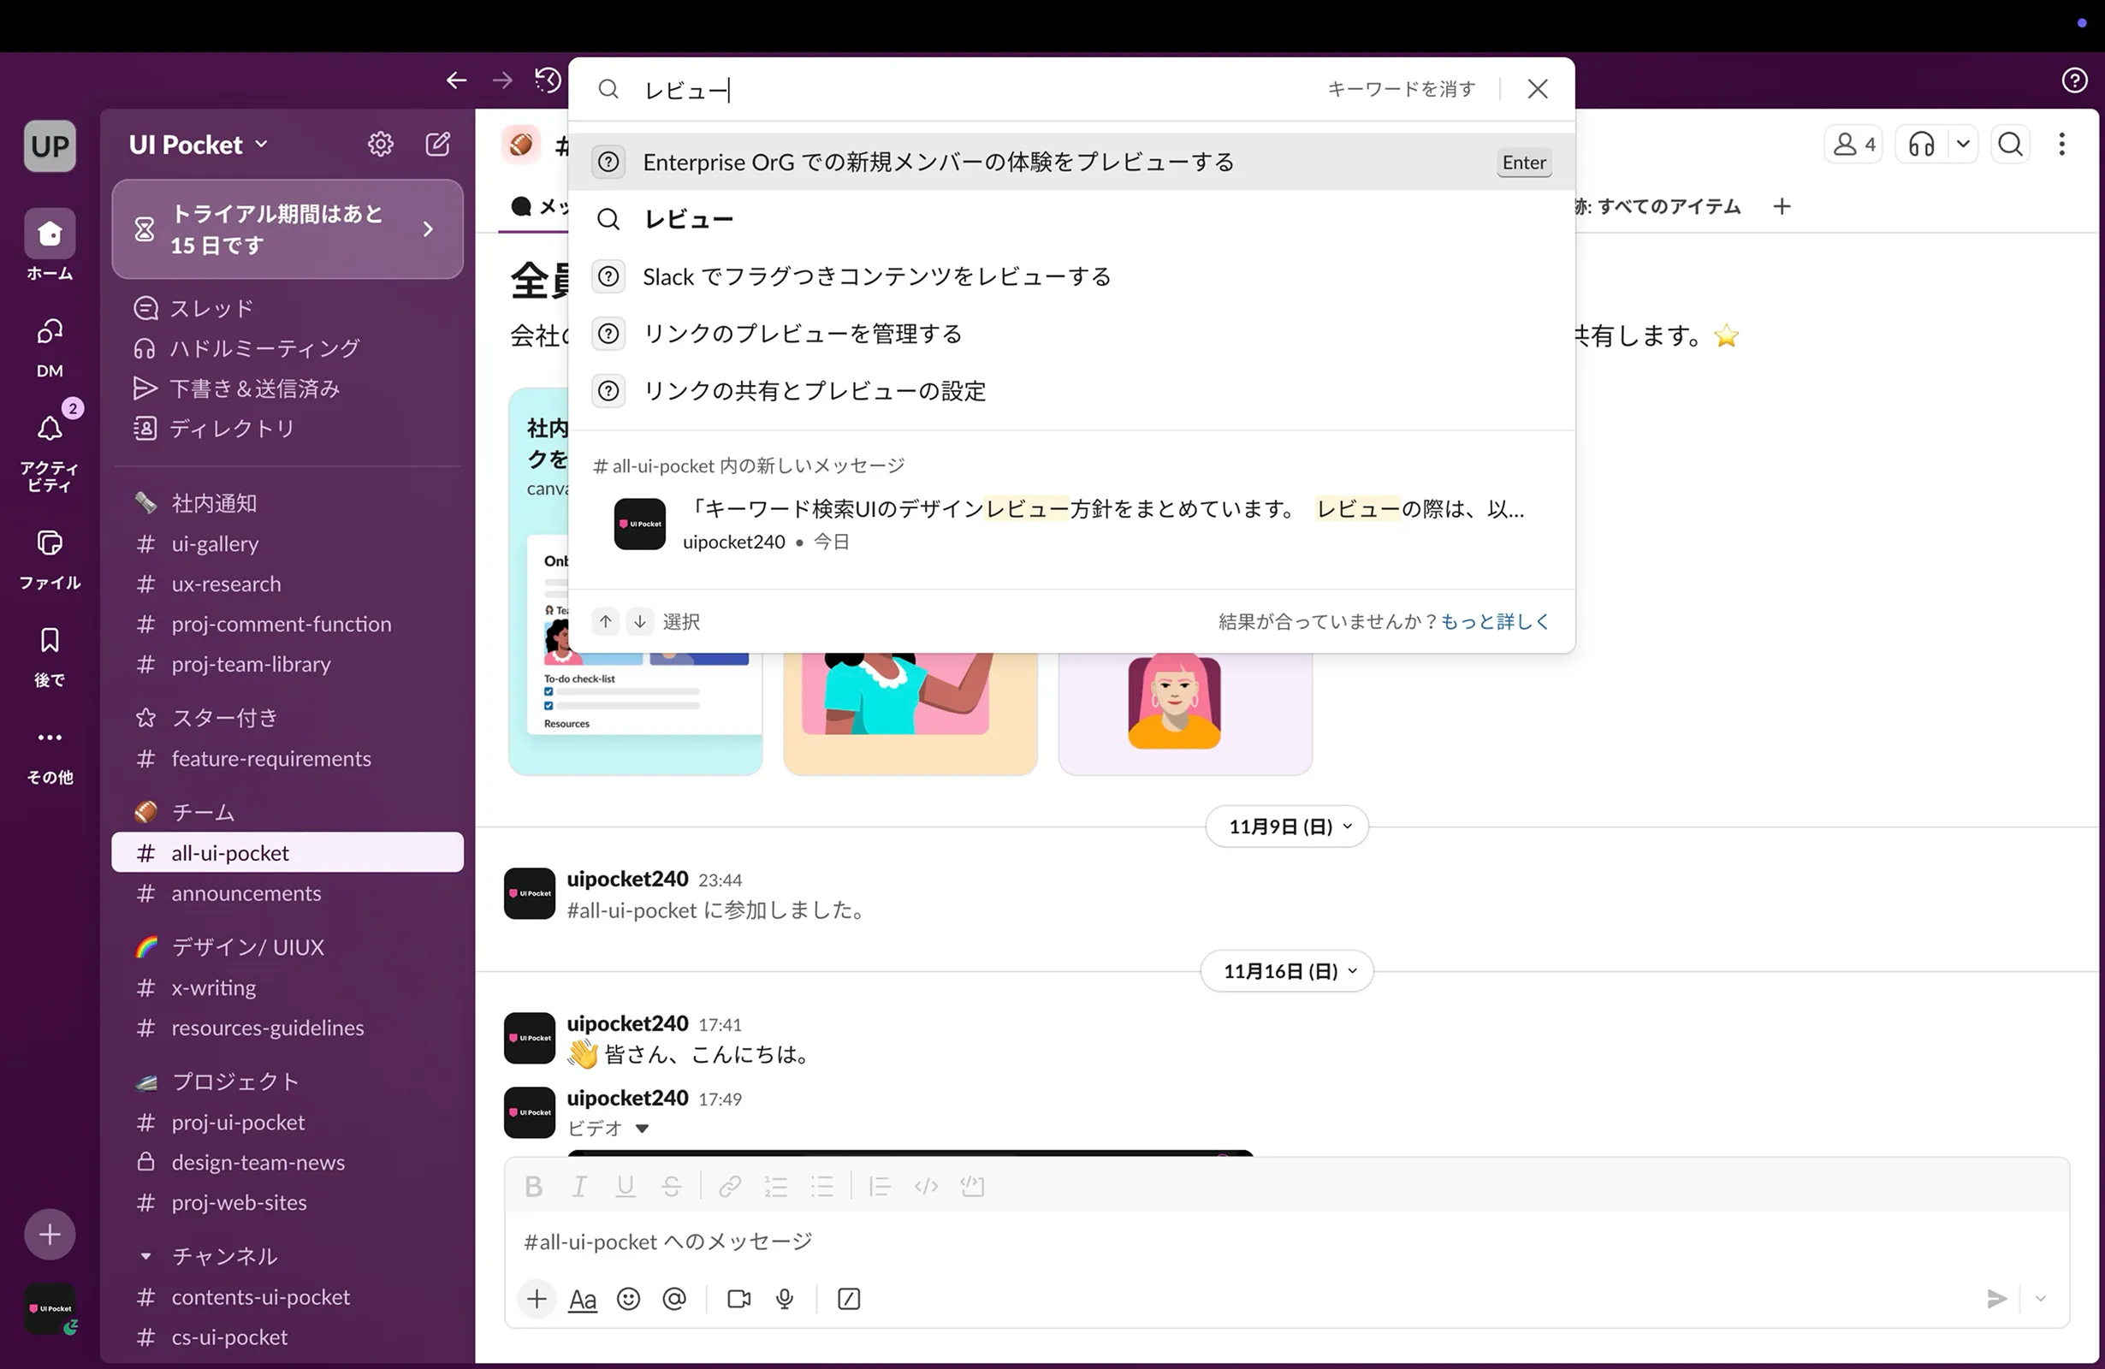Open huddle options dropdown chevron
Viewport: 2105px width, 1369px height.
pos(1963,144)
